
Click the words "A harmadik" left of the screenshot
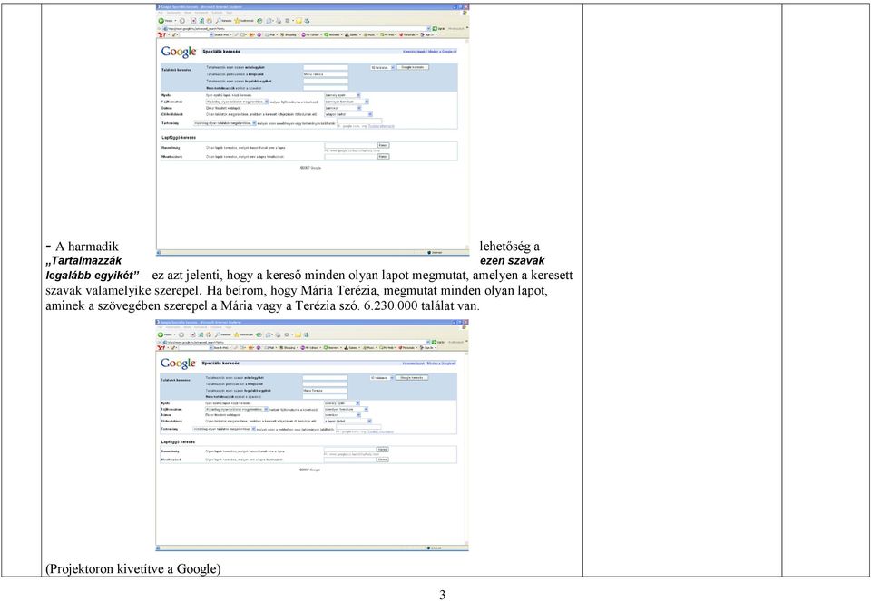87,247
